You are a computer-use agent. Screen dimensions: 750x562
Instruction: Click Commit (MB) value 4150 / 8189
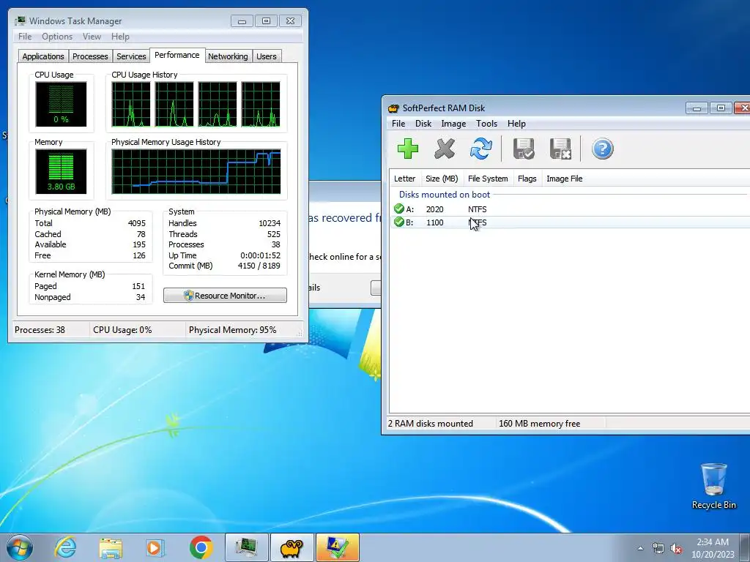coord(259,266)
